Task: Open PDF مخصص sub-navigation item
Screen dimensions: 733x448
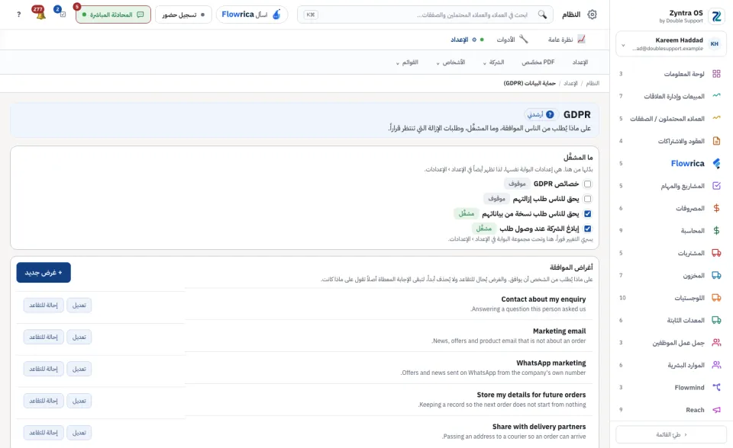Action: 538,62
